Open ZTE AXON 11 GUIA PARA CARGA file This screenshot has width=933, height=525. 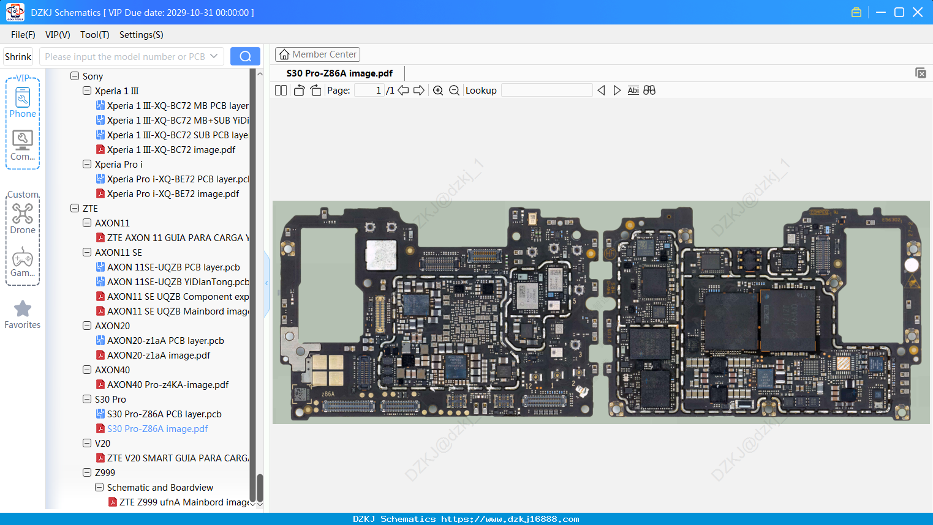tap(172, 237)
